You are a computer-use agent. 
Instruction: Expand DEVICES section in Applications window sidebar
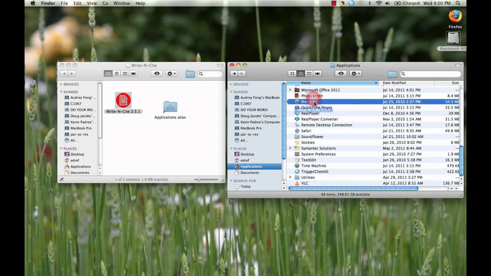pyautogui.click(x=231, y=84)
